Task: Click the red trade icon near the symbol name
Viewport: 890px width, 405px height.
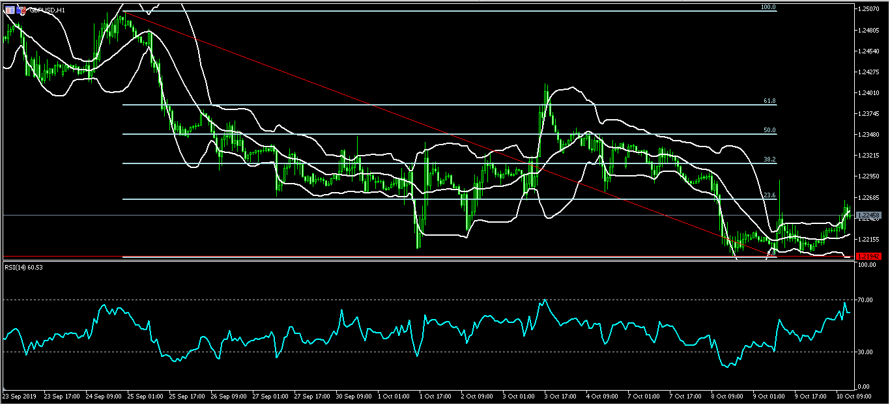Action: click(x=23, y=10)
